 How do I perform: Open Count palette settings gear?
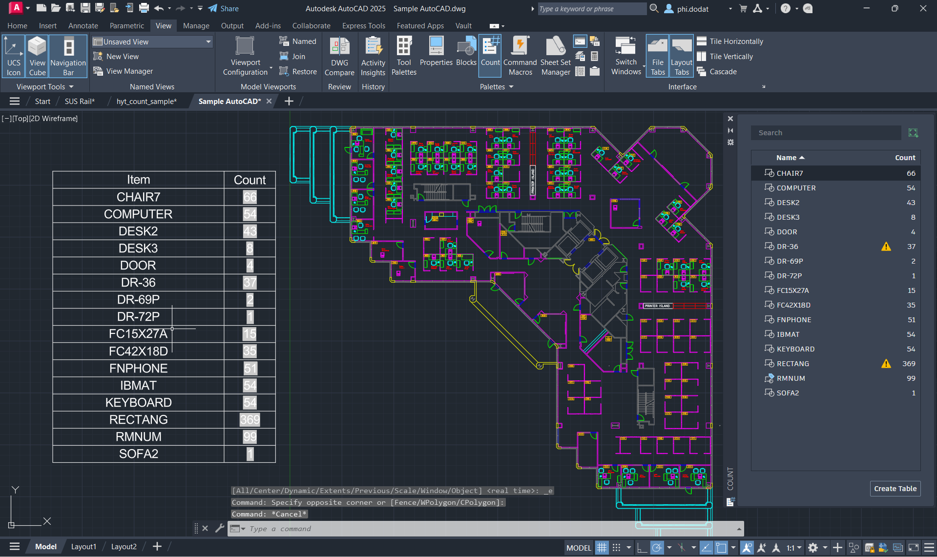point(730,142)
